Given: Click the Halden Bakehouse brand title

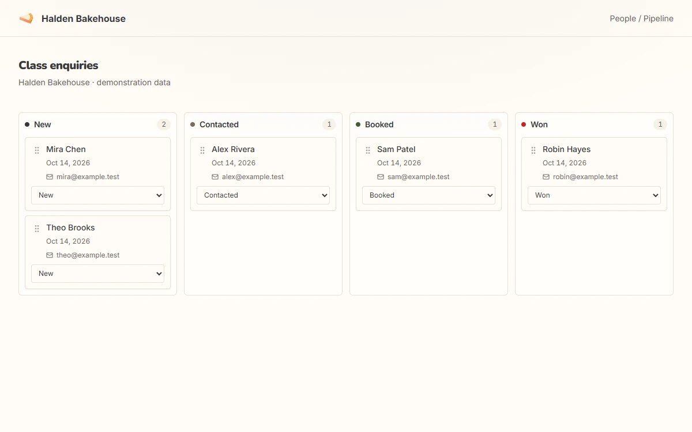Looking at the screenshot, I should [84, 18].
